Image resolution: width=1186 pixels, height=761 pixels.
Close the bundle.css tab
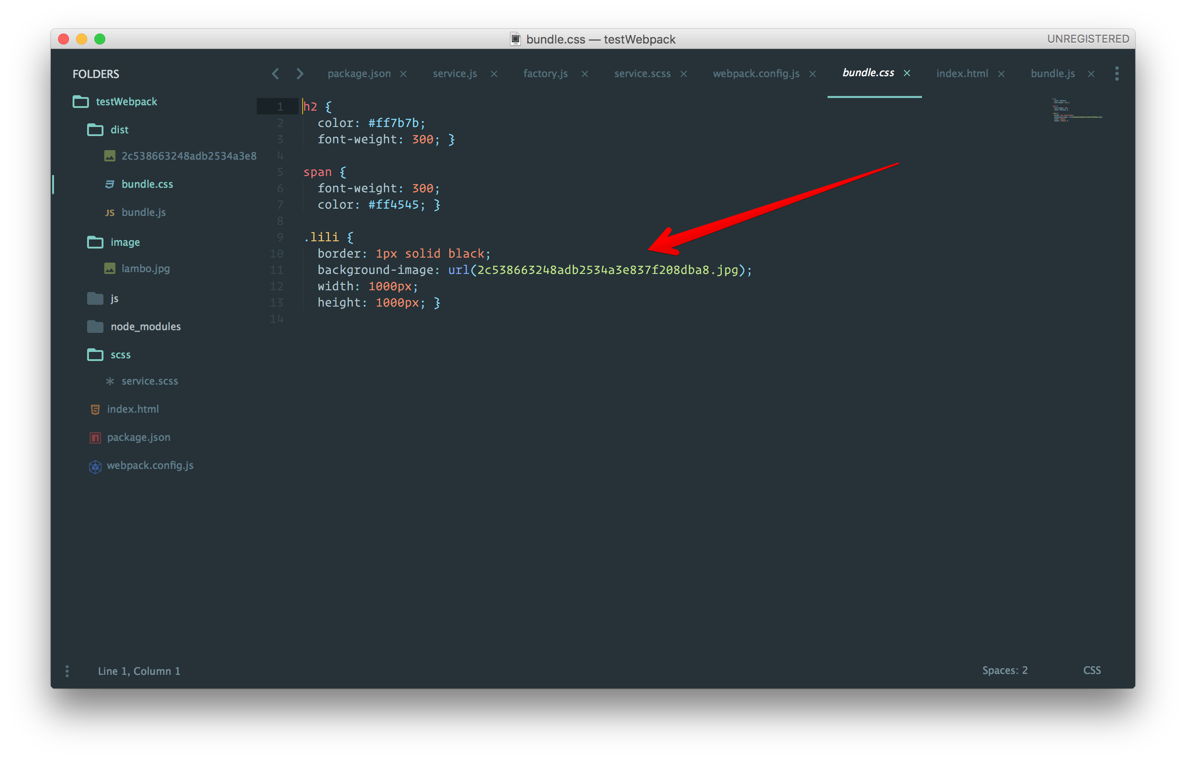pos(907,73)
